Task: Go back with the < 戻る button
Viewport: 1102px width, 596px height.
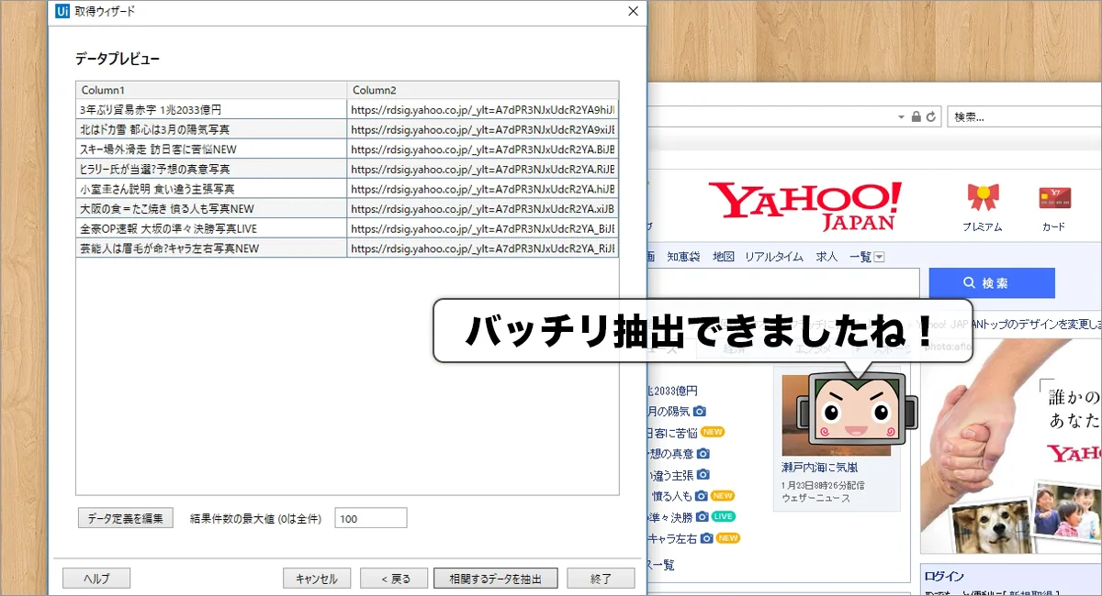Action: coord(393,579)
